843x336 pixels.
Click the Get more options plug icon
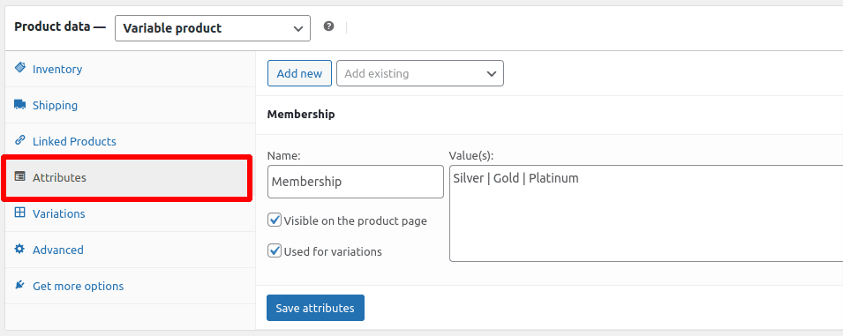pos(20,285)
